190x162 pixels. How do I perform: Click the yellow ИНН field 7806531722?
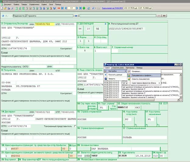tap(44, 24)
